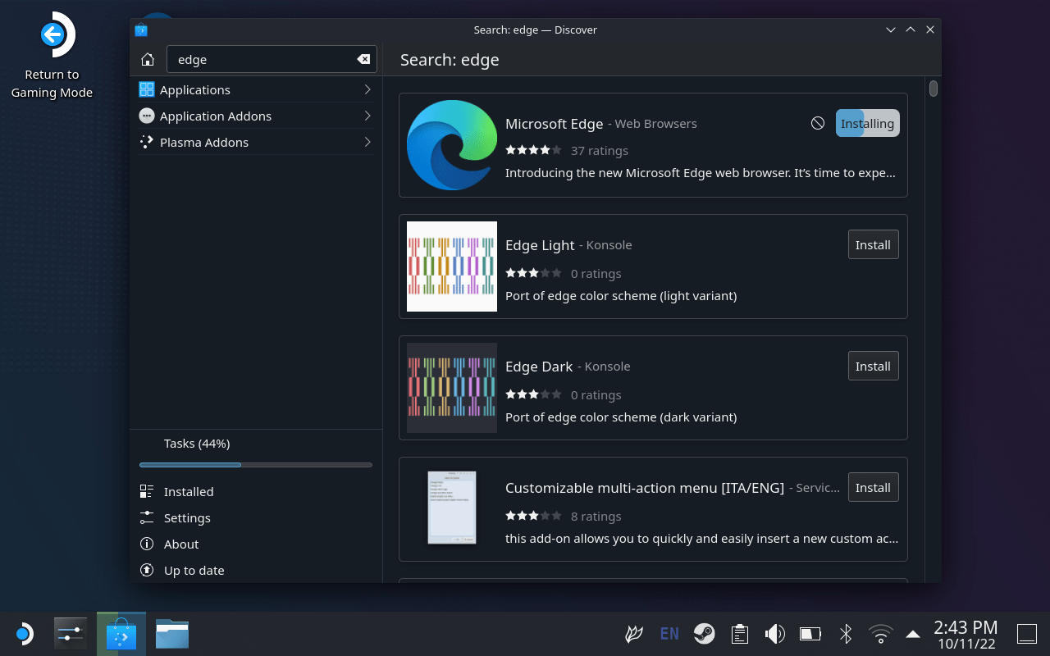The image size is (1050, 656).
Task: Clear the search text with backspace icon
Action: click(x=363, y=59)
